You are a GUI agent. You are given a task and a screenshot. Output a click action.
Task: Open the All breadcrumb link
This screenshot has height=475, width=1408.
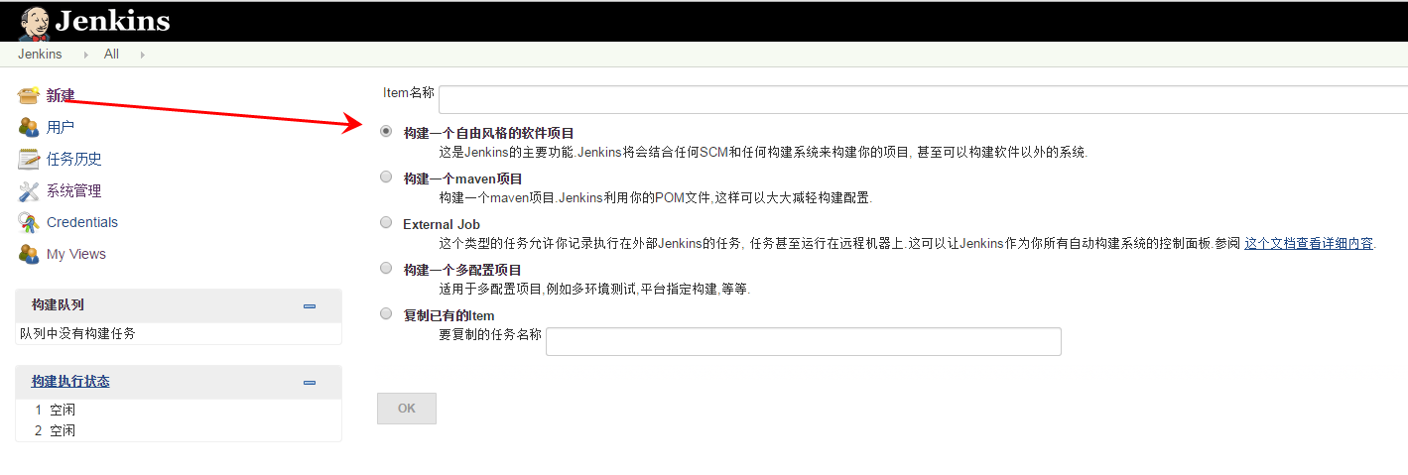[111, 55]
